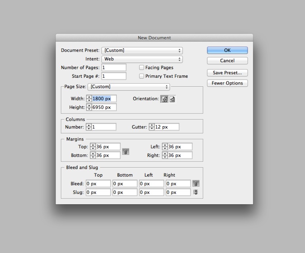Viewport: 305px width, 253px height.
Task: Select portrait orientation icon
Action: click(x=164, y=99)
